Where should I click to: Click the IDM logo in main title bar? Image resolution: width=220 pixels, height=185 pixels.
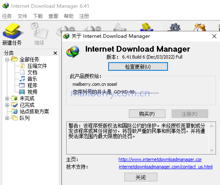click(x=6, y=6)
